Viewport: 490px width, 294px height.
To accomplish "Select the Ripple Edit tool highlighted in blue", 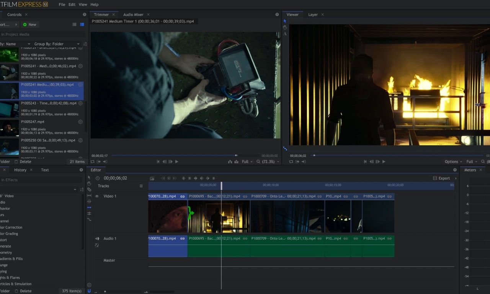I will 89,207.
